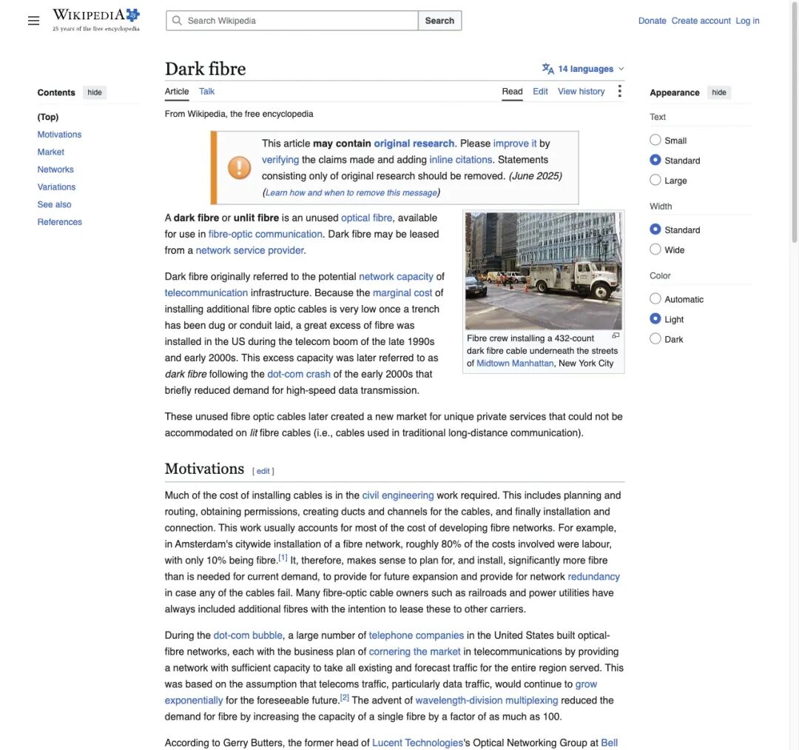Image resolution: width=799 pixels, height=750 pixels.
Task: Open the verifying link
Action: click(x=280, y=160)
